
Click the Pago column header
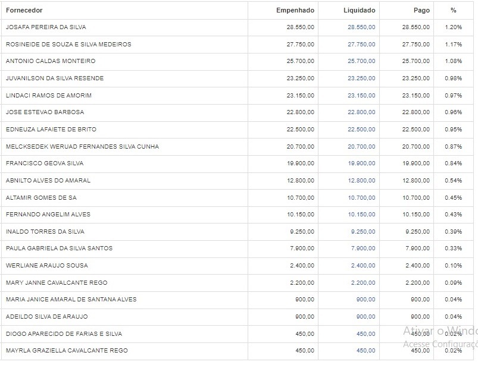click(421, 11)
